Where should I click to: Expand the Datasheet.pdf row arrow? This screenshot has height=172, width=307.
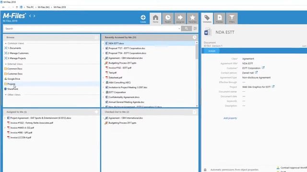[104, 77]
